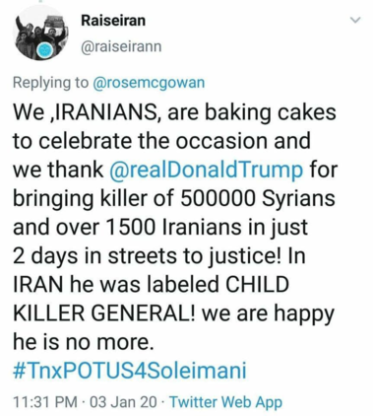Open the @rosemcgowan profile link
The image size is (373, 416).
click(150, 82)
